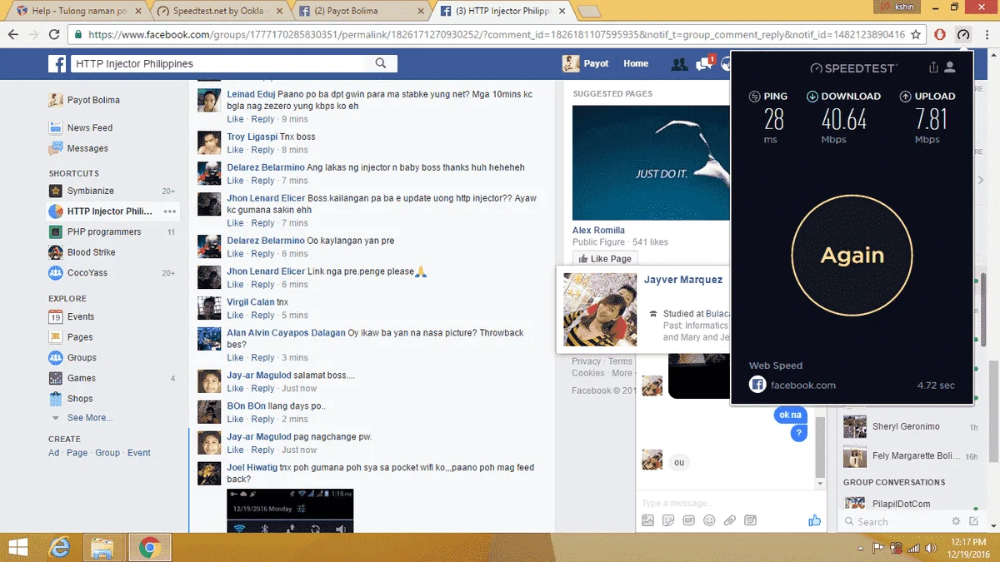Open File Explorer from taskbar
The image size is (1000, 562).
[102, 547]
